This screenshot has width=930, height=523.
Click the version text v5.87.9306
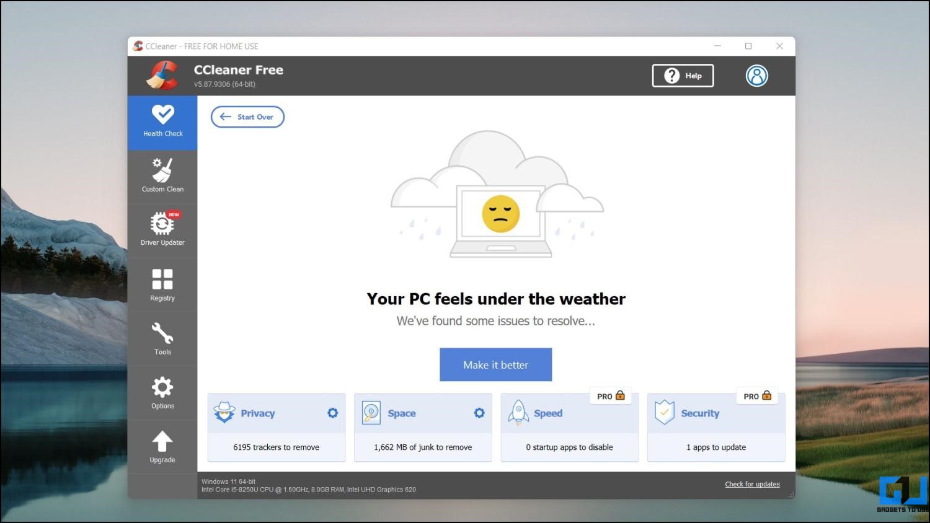click(x=224, y=84)
